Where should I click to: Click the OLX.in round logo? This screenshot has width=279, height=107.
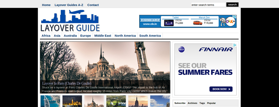(230, 21)
